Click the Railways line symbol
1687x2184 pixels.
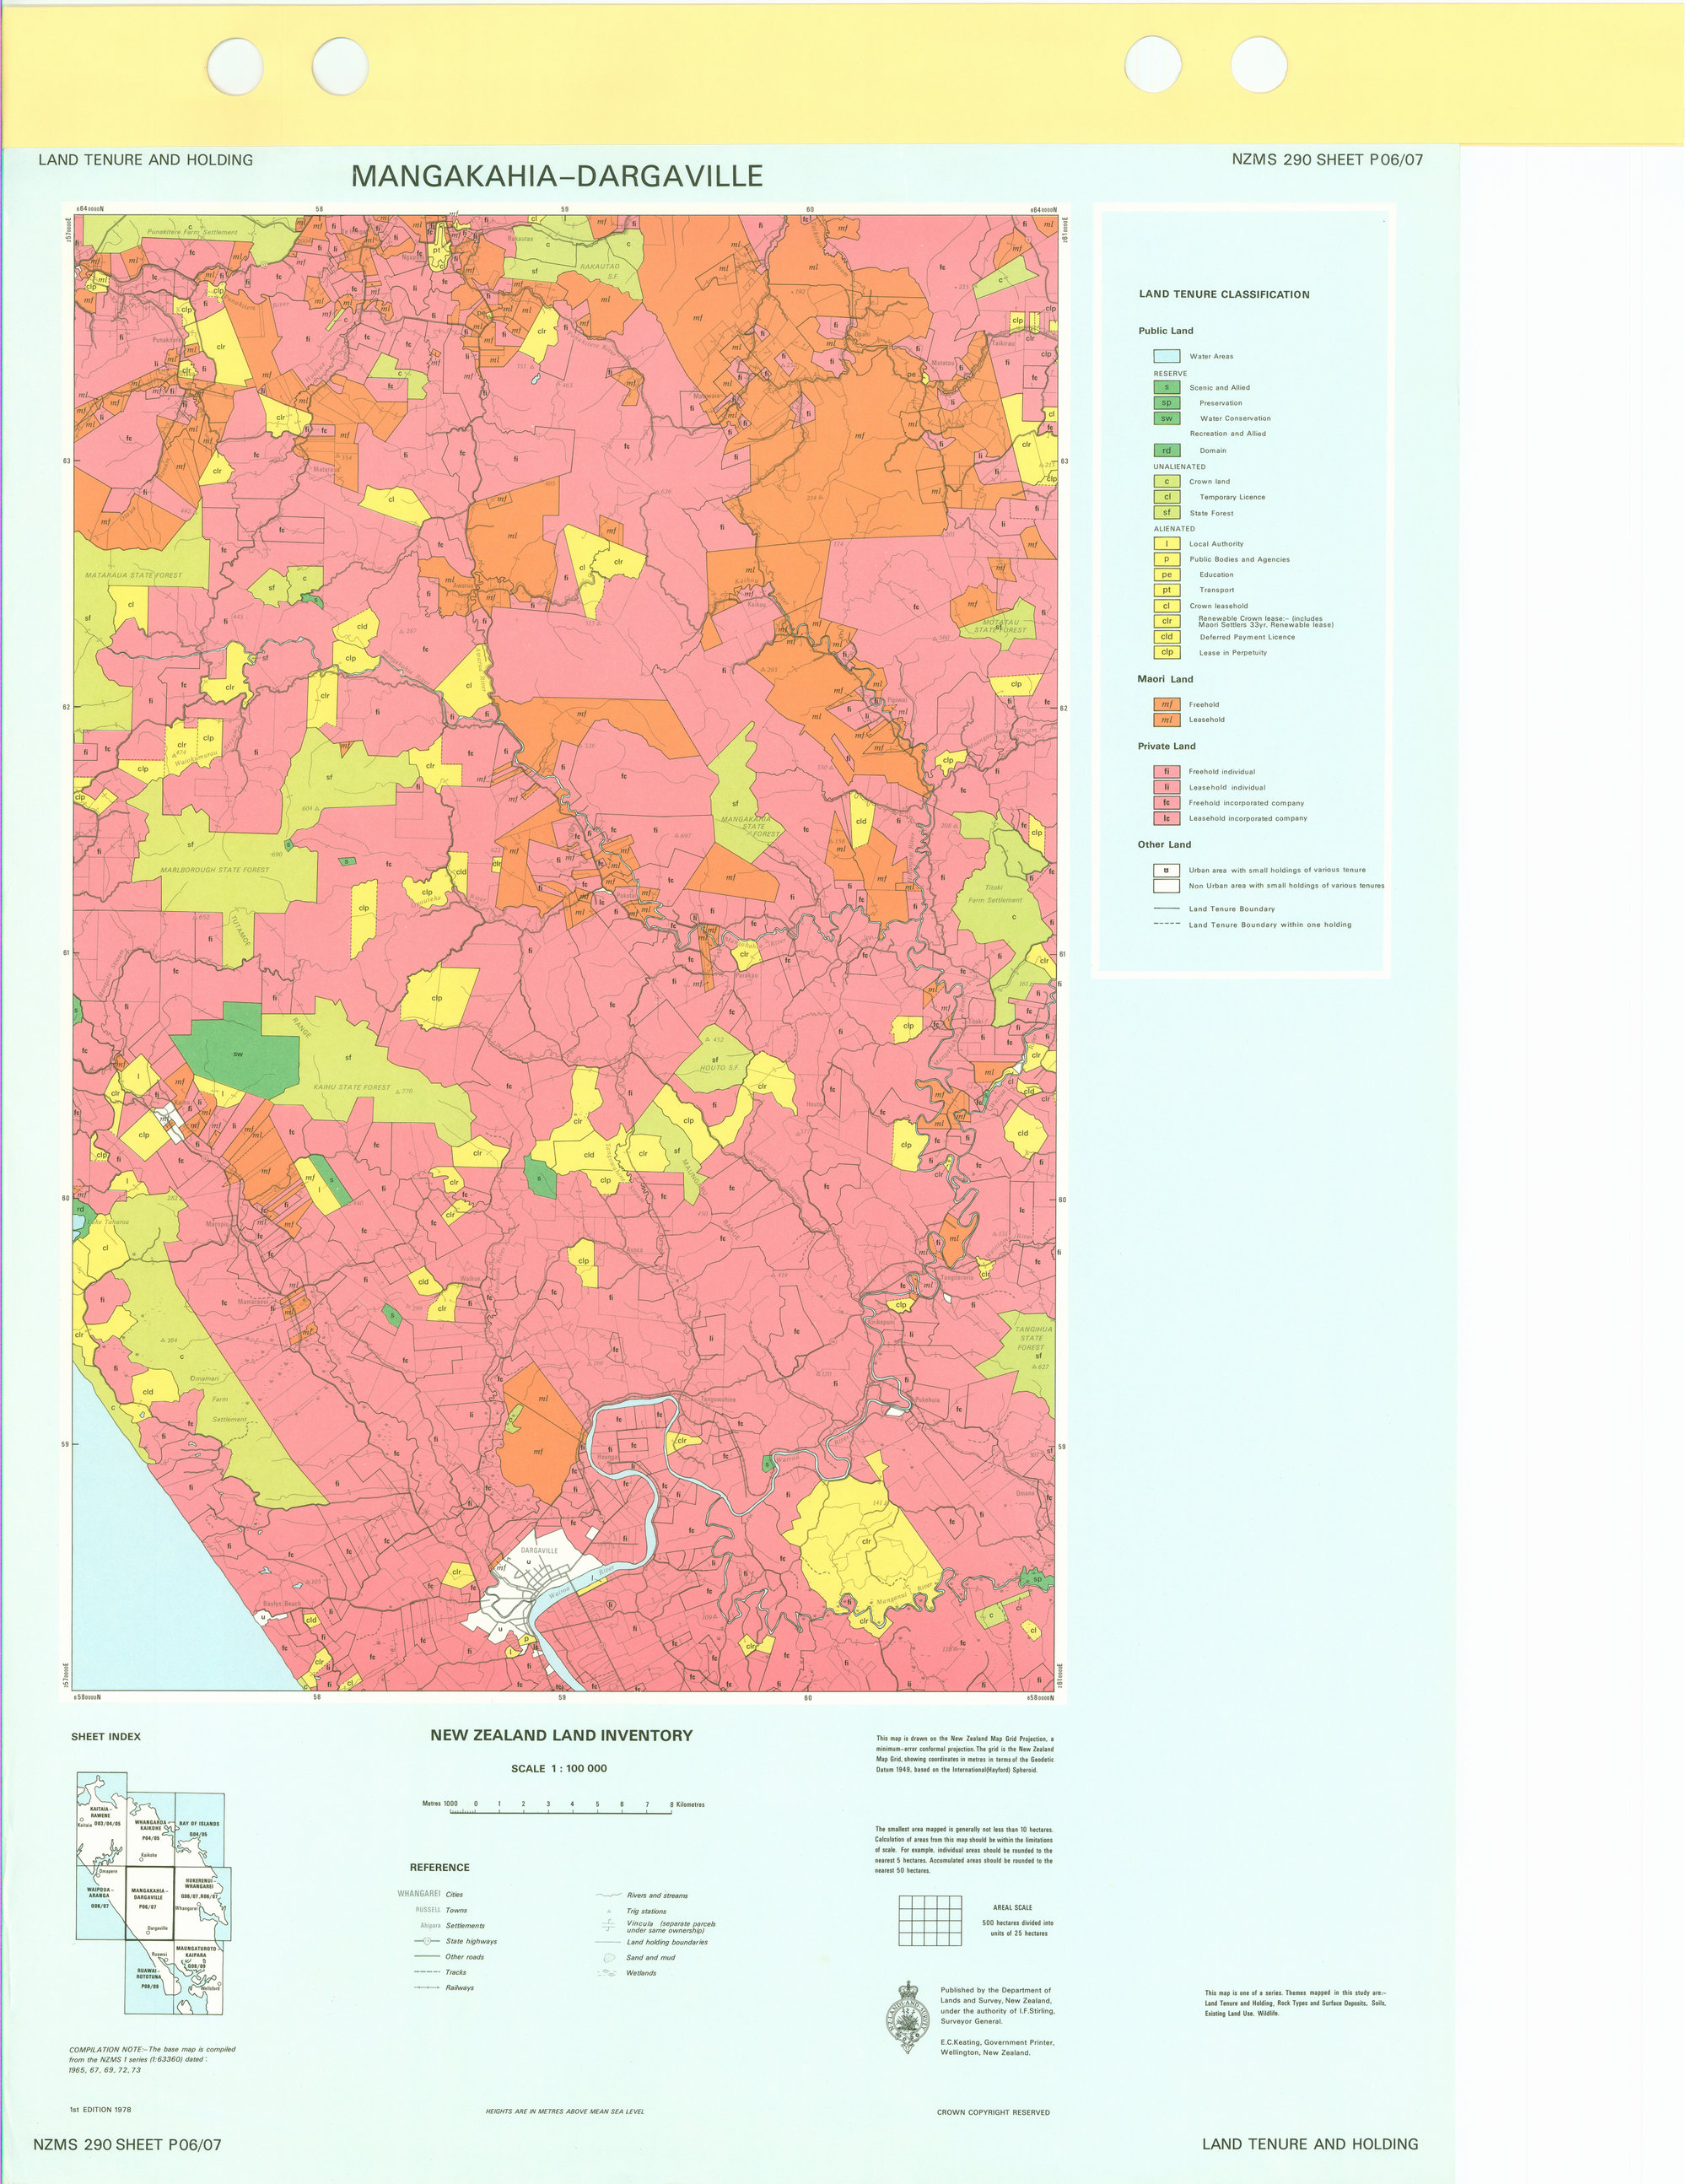click(427, 1988)
